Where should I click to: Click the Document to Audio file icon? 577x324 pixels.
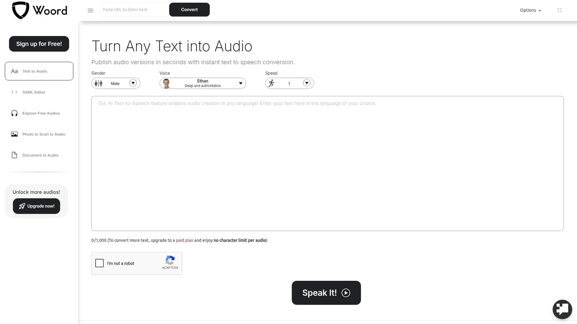14,155
